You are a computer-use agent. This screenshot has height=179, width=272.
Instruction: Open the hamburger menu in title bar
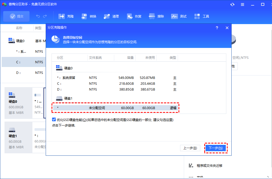click(x=243, y=5)
